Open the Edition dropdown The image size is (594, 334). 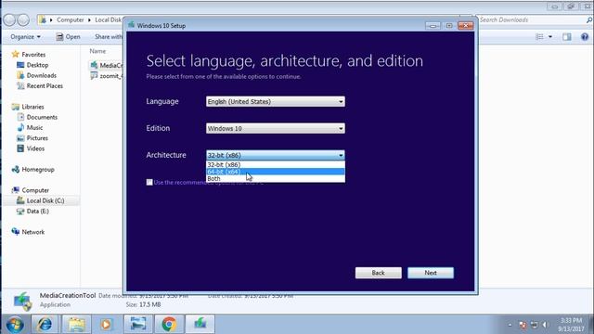pyautogui.click(x=276, y=128)
